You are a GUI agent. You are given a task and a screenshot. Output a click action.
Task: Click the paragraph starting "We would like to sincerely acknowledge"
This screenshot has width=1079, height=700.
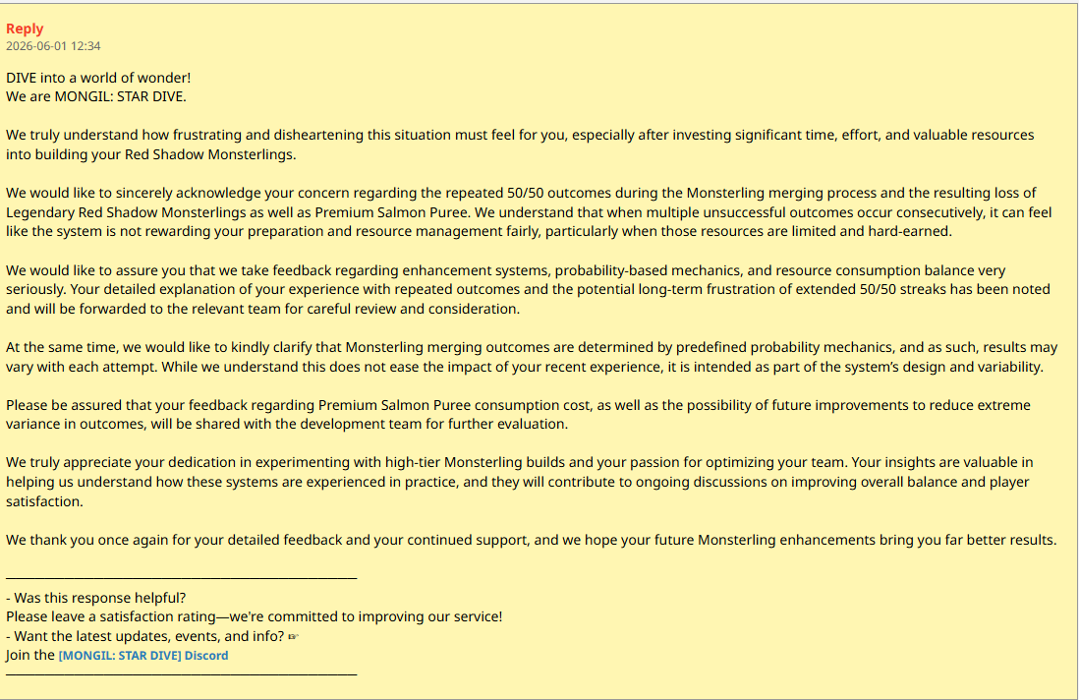[x=529, y=212]
